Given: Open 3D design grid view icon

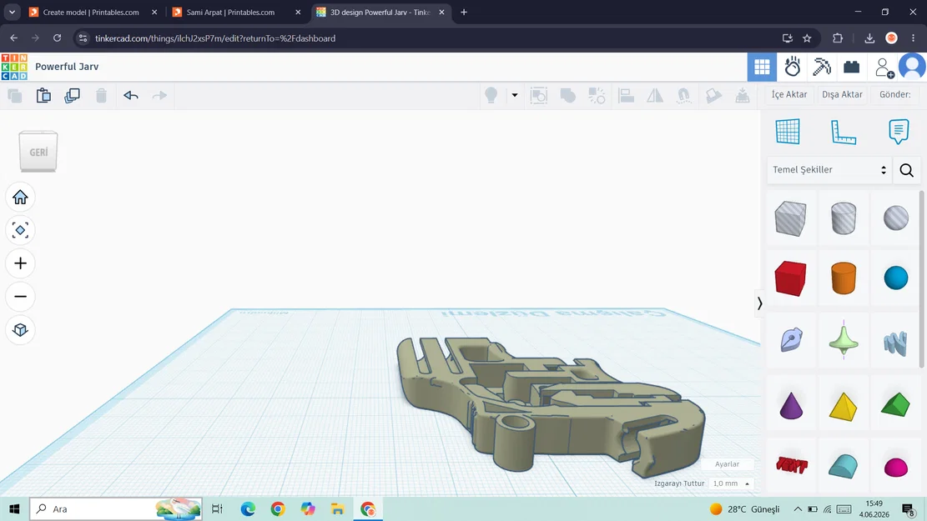Looking at the screenshot, I should pos(762,67).
